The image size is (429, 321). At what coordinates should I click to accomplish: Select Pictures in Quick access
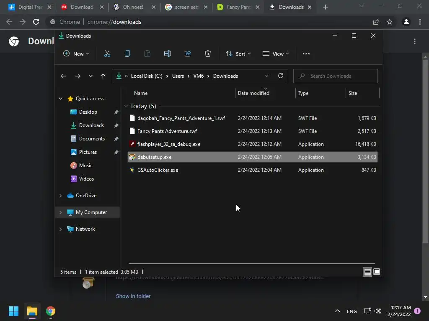[88, 152]
